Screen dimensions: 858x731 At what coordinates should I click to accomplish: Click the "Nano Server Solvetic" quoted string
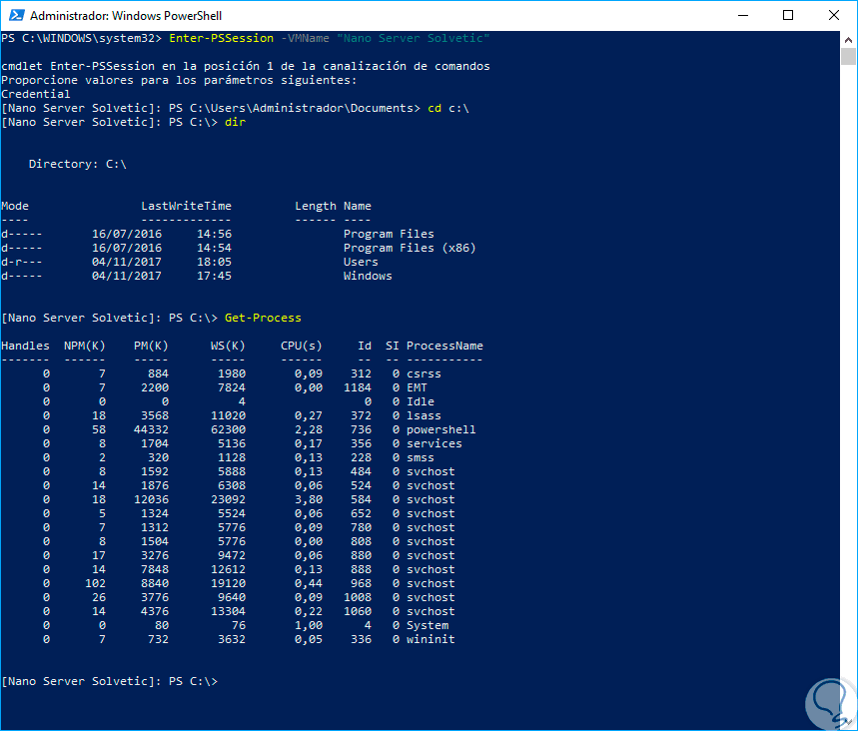(x=414, y=38)
